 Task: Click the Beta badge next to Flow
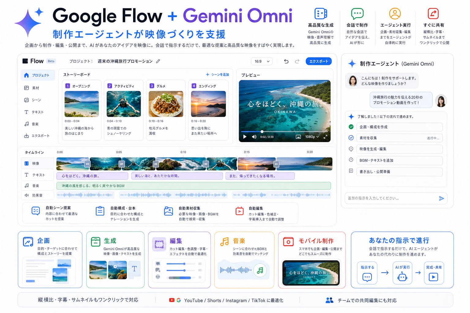[51, 61]
